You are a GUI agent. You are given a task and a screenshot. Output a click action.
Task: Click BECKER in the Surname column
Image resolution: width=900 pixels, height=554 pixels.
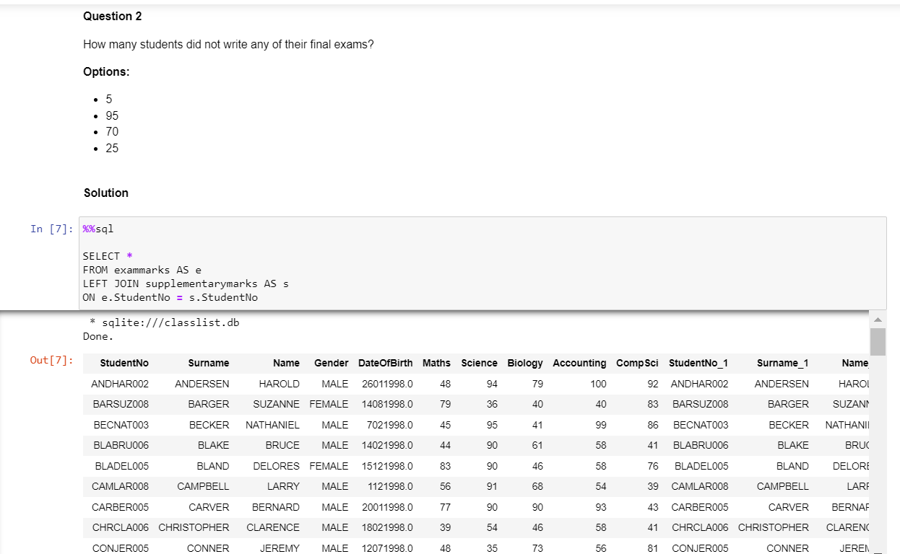click(x=209, y=425)
